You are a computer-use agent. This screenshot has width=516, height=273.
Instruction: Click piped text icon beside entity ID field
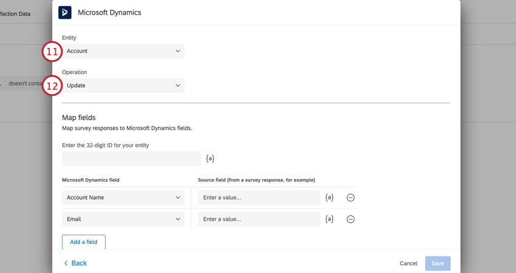[x=210, y=158]
